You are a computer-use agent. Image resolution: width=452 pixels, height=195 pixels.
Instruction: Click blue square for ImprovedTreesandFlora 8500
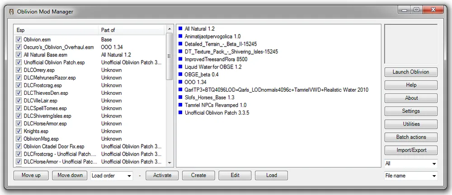click(x=180, y=59)
